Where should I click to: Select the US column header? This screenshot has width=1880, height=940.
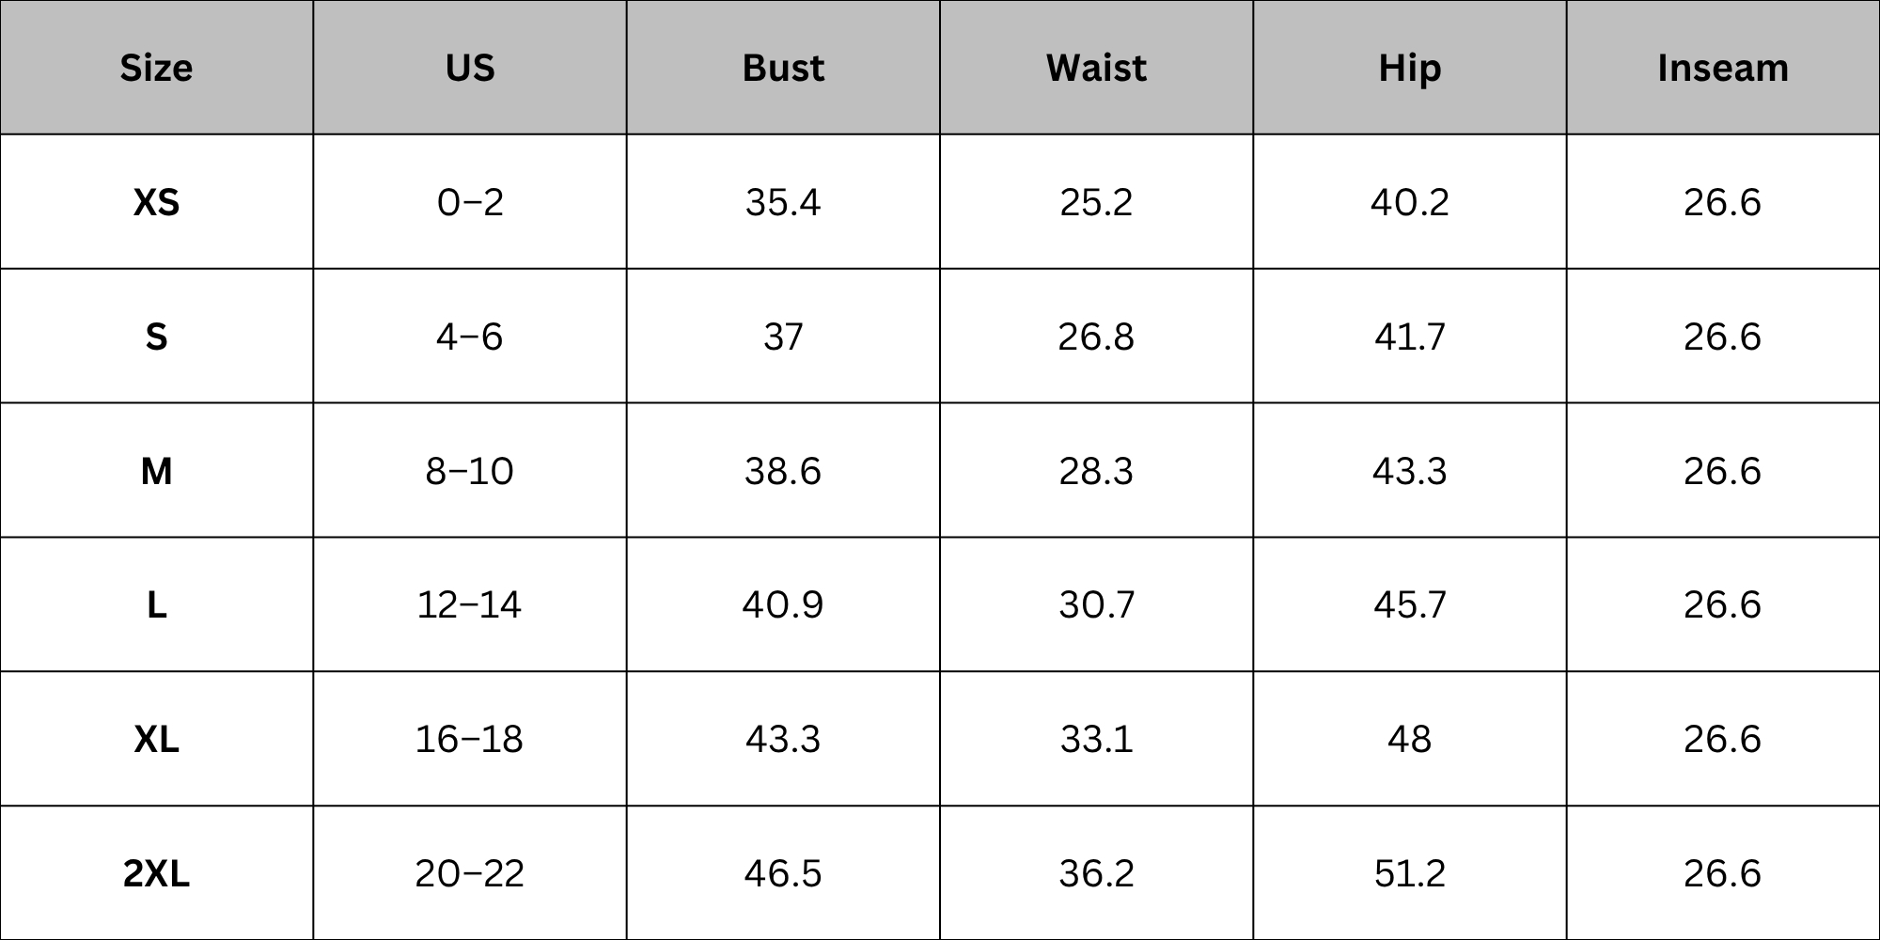tap(470, 68)
